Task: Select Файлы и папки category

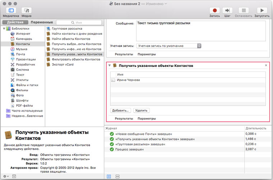Action: (x=27, y=85)
